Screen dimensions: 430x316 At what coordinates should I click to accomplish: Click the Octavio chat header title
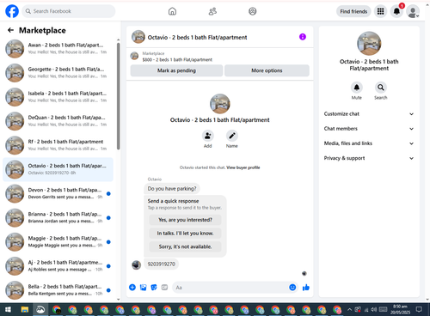[x=197, y=37]
